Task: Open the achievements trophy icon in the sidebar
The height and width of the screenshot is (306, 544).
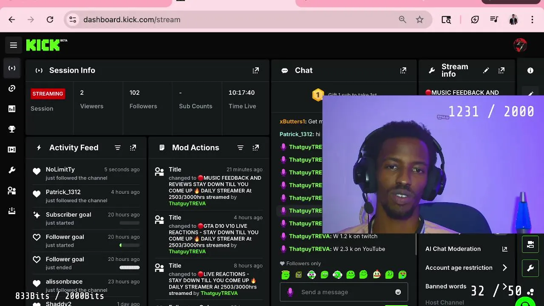Action: pos(12,129)
